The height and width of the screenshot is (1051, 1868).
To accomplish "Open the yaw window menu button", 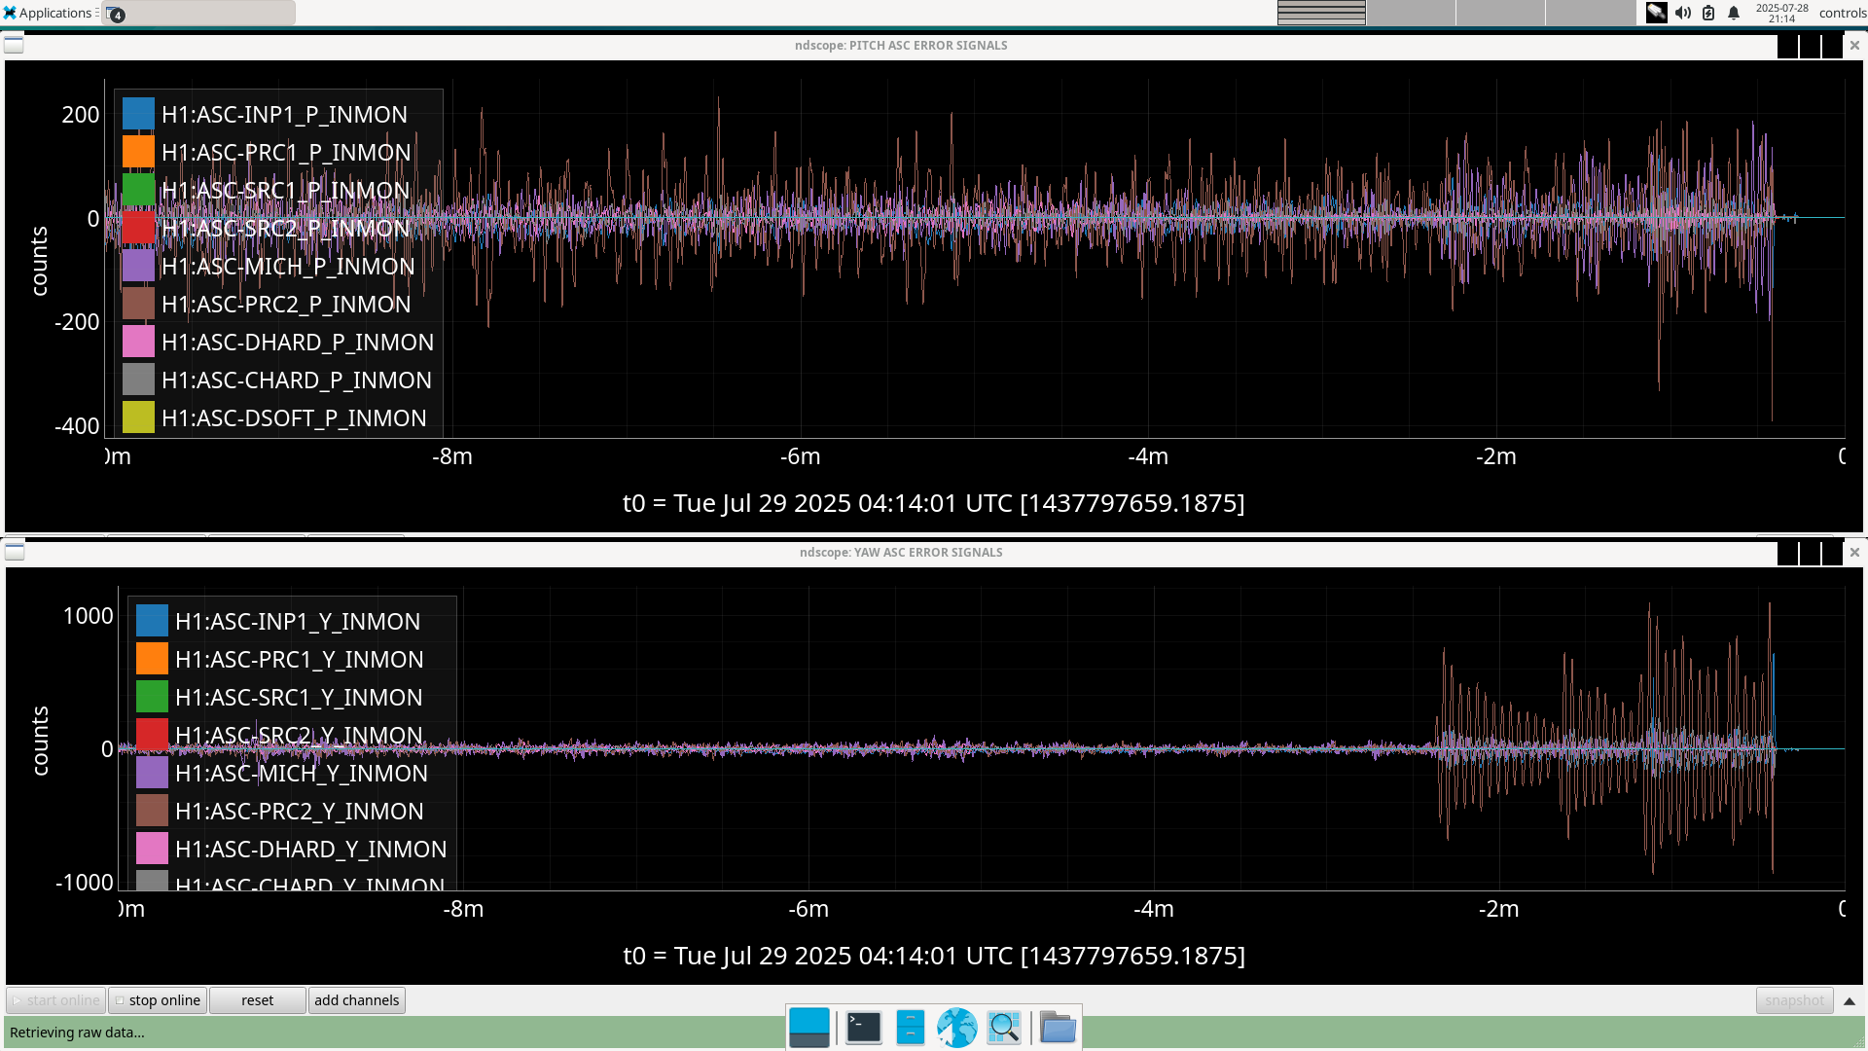I will [x=15, y=553].
